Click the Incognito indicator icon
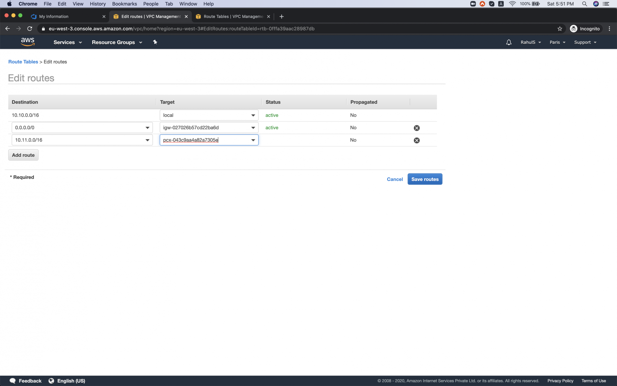617x386 pixels. point(574,28)
